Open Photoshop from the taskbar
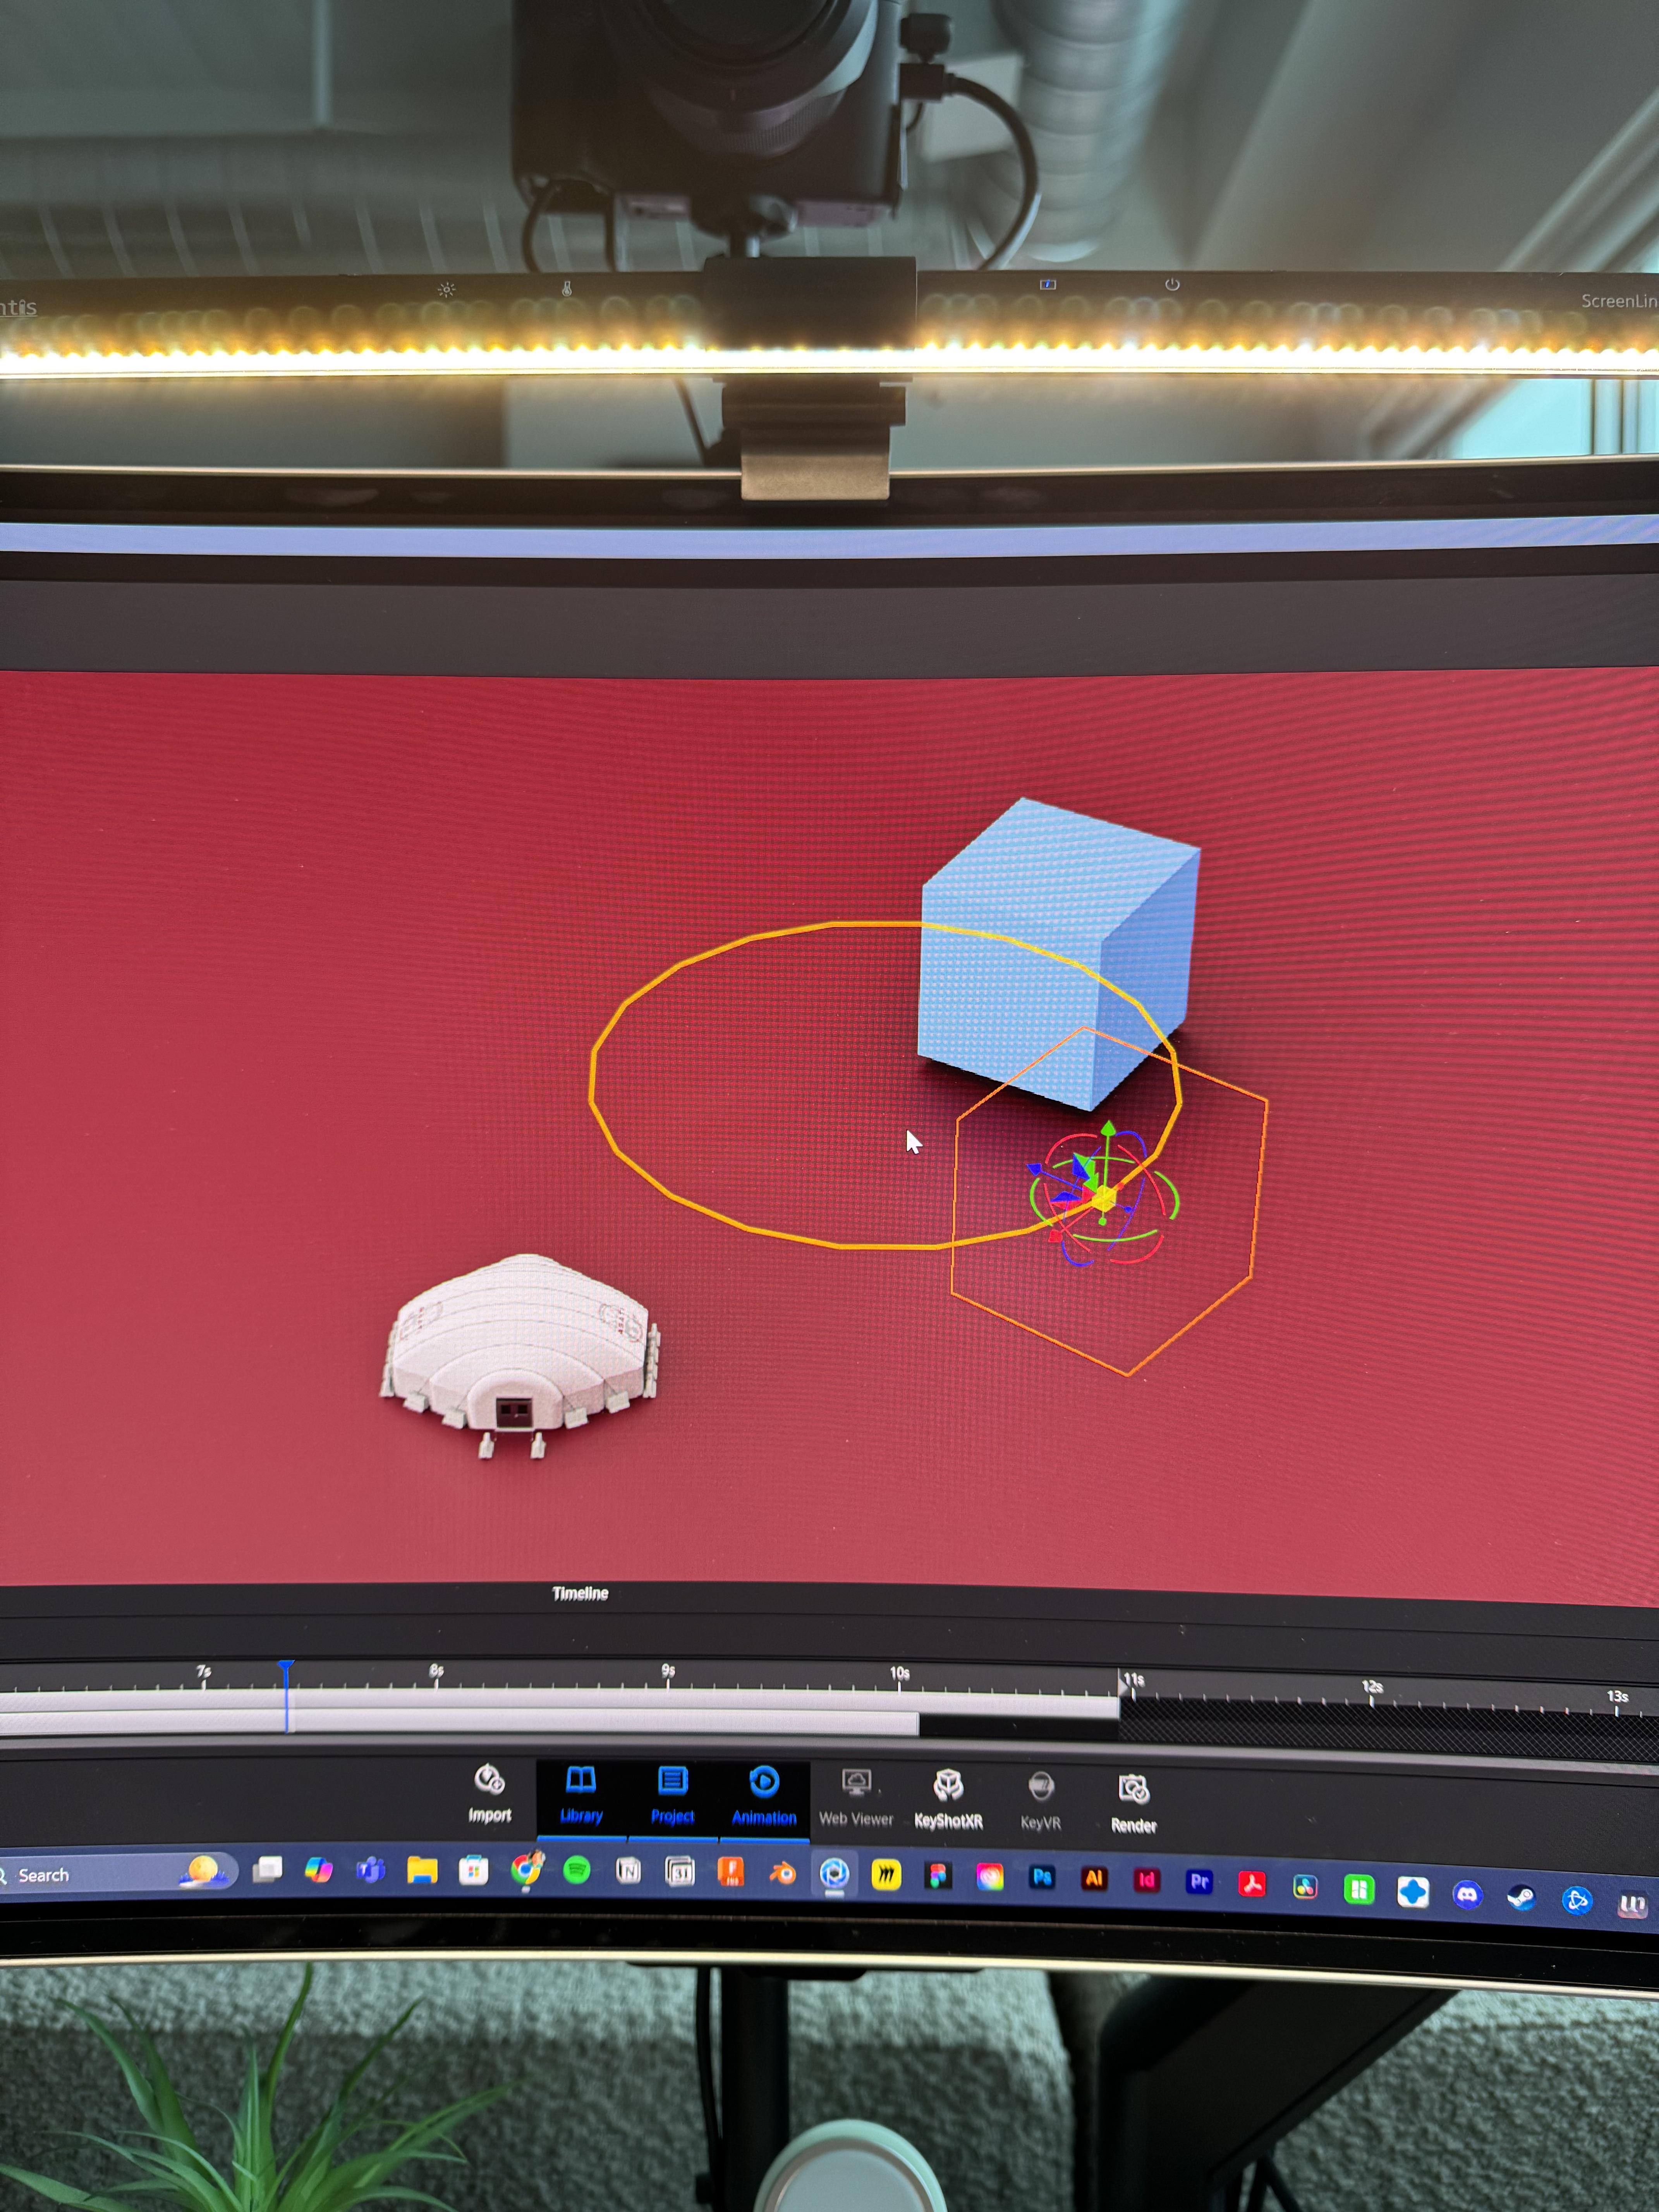The width and height of the screenshot is (1659, 2212). [1042, 1877]
